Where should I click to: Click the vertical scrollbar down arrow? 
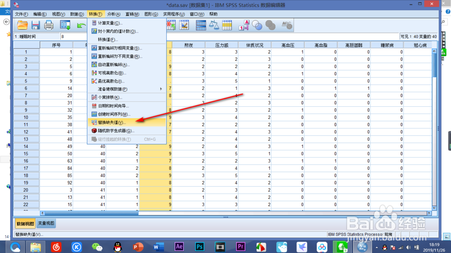[x=434, y=208]
